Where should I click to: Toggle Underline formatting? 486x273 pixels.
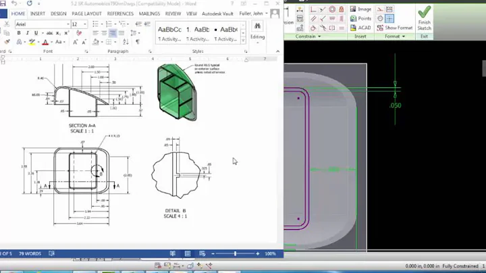point(36,33)
